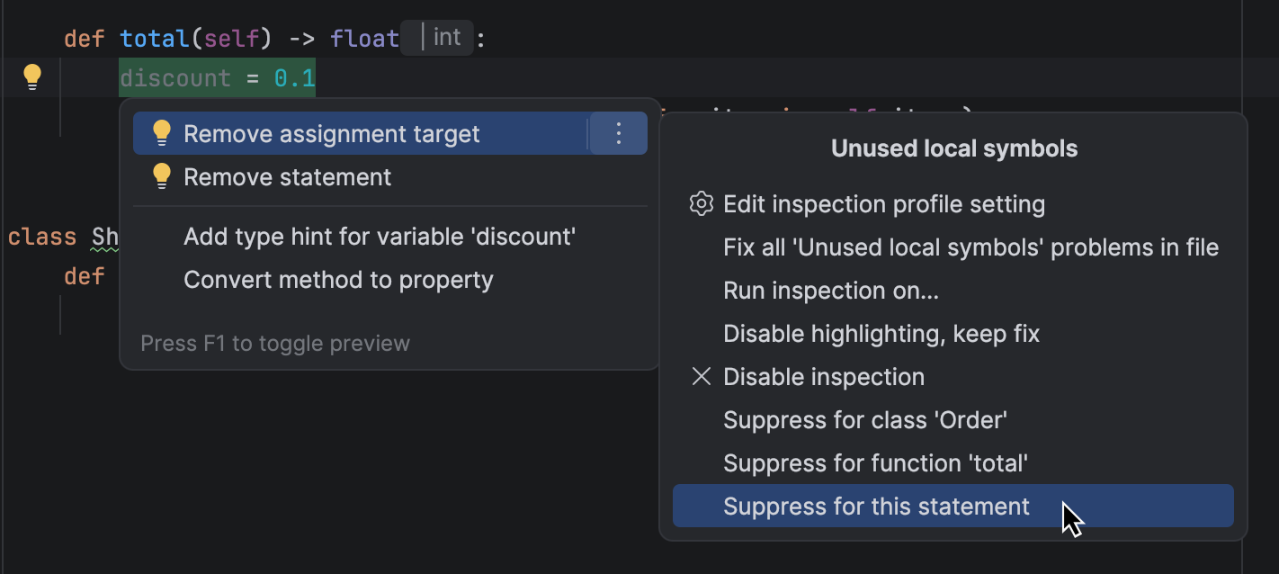1279x574 pixels.
Task: Open Edit inspection profile setting
Action: (953, 204)
